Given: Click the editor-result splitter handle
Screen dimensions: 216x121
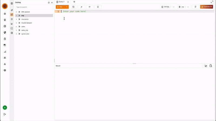Looking at the screenshot, I should pos(134,63).
